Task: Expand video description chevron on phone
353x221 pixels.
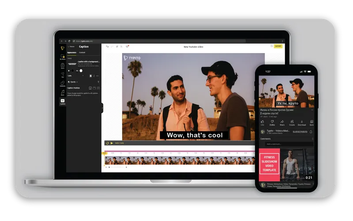Action: click(x=312, y=110)
